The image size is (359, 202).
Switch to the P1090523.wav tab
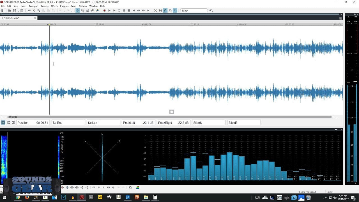tap(11, 18)
